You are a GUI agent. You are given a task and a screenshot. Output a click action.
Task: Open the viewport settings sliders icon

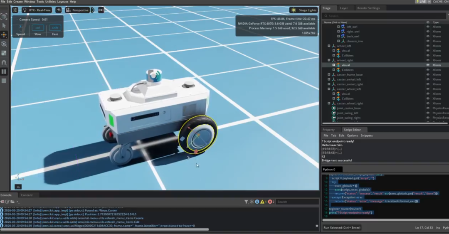click(x=15, y=10)
